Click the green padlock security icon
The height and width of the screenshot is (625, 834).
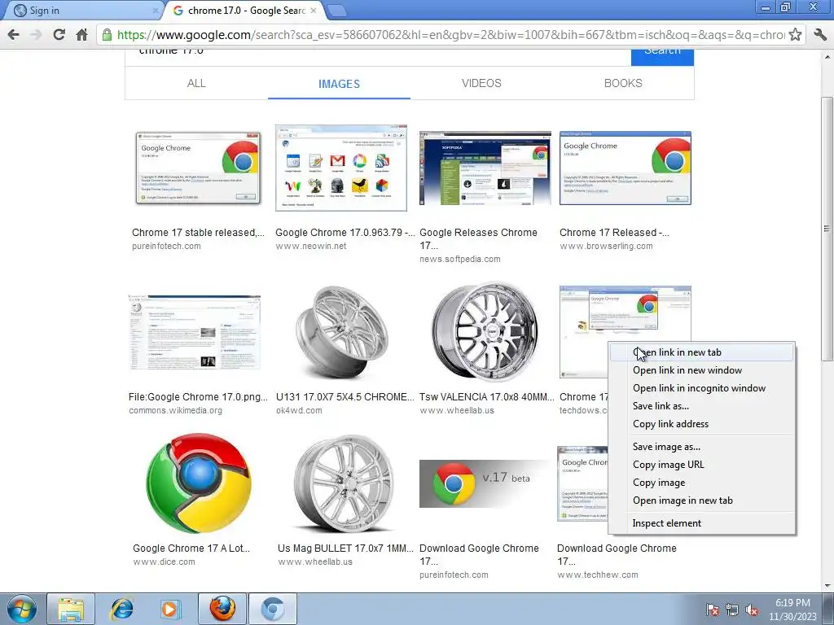(107, 35)
